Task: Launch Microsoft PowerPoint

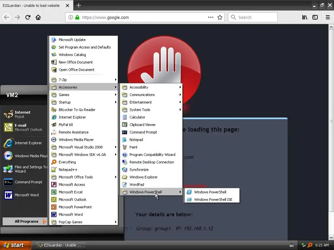Action: coord(83,207)
